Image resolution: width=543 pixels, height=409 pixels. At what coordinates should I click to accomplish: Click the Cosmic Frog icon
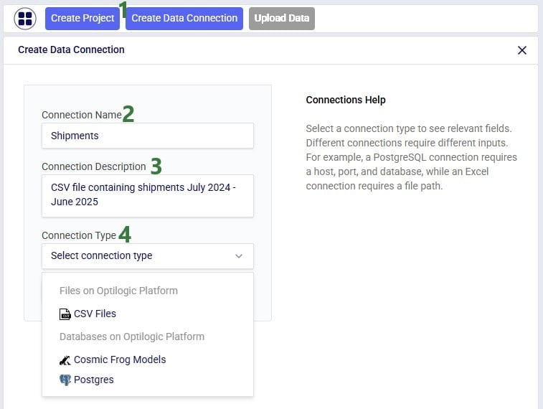coord(65,360)
